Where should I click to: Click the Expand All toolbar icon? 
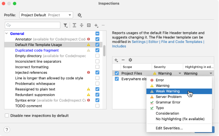click(x=74, y=25)
